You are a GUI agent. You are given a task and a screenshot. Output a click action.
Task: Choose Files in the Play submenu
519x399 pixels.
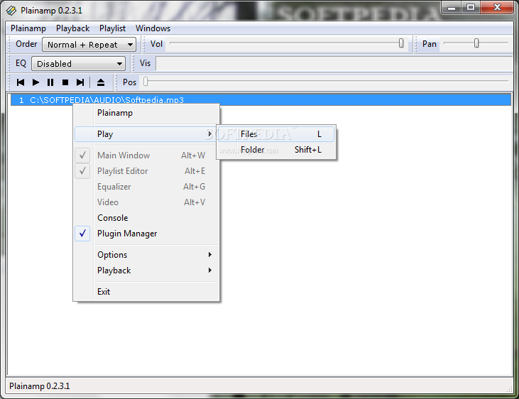[275, 134]
